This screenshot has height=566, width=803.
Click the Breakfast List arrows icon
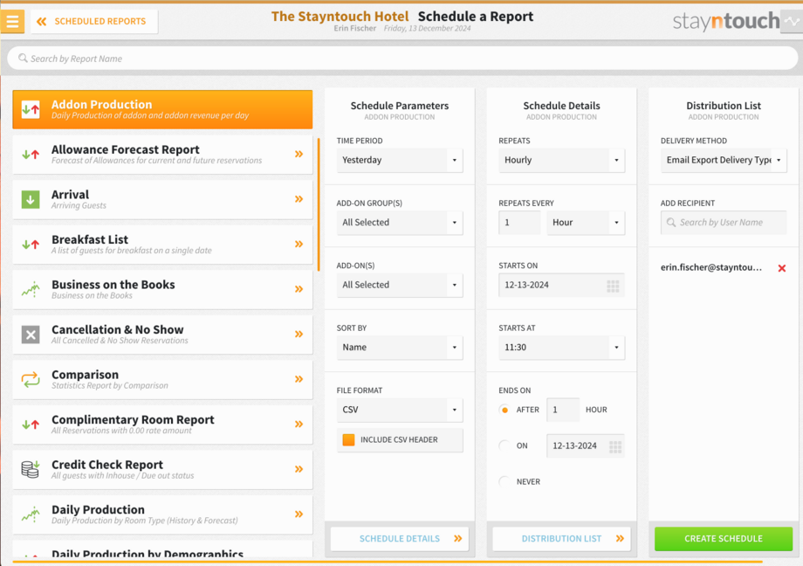pos(31,245)
